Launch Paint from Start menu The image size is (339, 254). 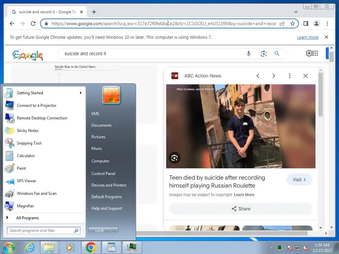pyautogui.click(x=44, y=168)
